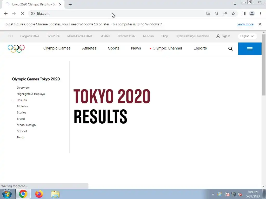This screenshot has height=199, width=266.
Task: Click the Sign In user icon
Action: point(218,36)
